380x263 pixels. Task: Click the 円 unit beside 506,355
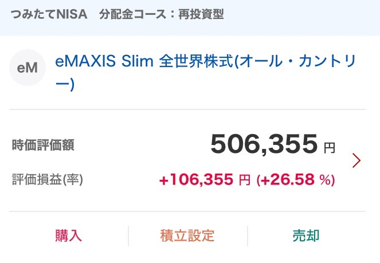329,148
